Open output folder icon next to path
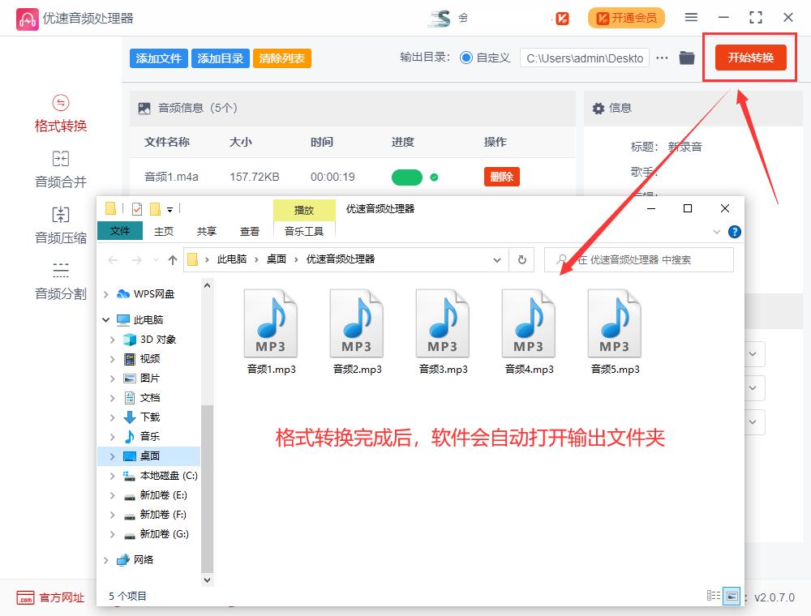Viewport: 811px width, 616px height. click(687, 58)
